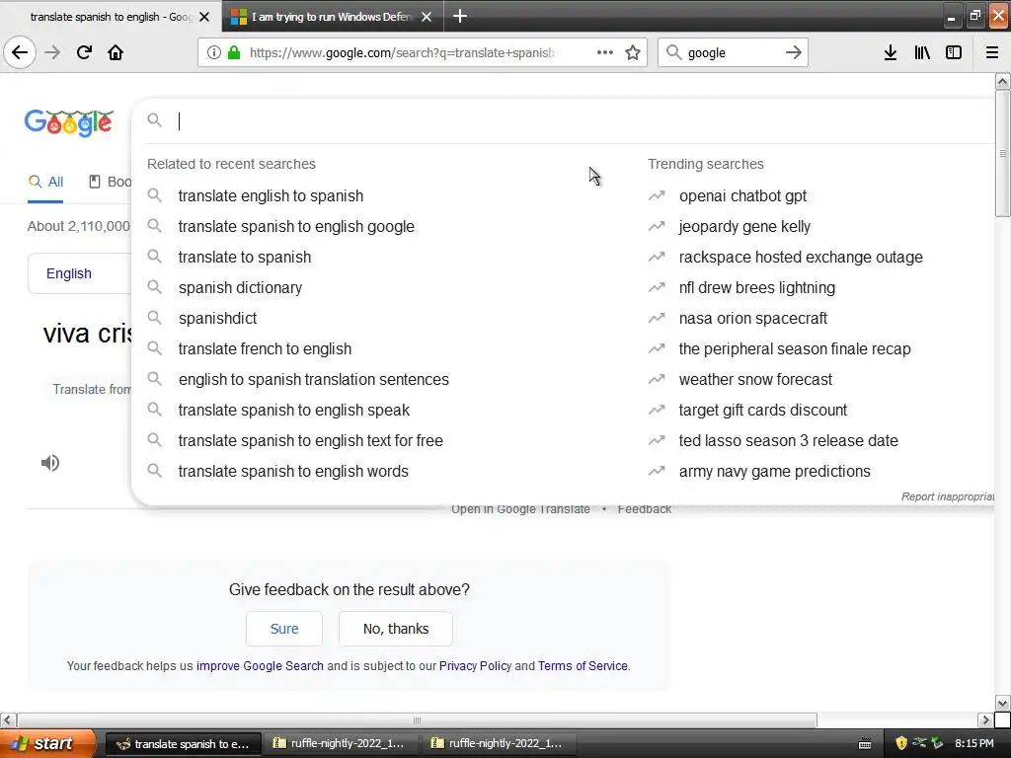Open the Firefox hamburger menu

pos(991,53)
